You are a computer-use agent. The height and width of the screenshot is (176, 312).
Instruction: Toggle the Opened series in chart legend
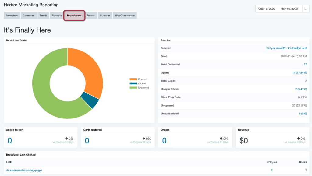click(x=138, y=79)
